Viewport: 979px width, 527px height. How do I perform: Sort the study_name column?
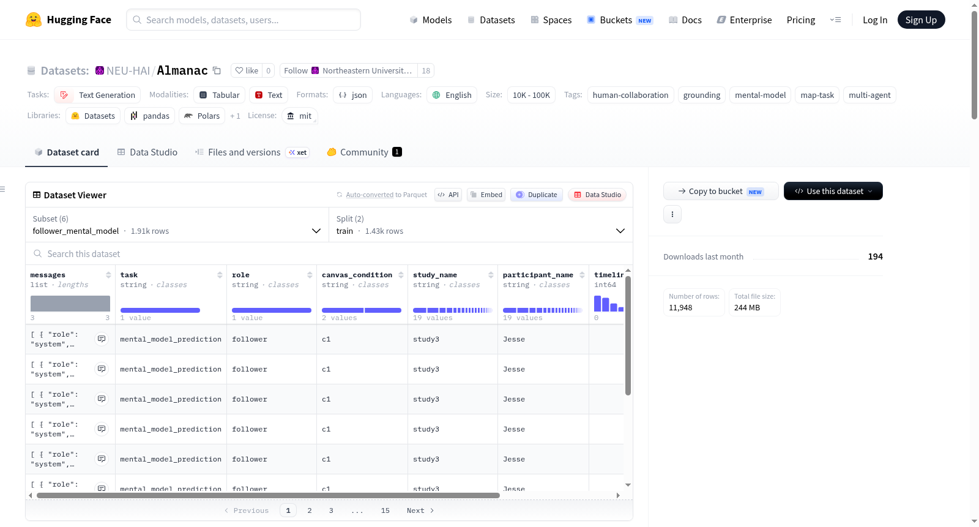(x=491, y=275)
